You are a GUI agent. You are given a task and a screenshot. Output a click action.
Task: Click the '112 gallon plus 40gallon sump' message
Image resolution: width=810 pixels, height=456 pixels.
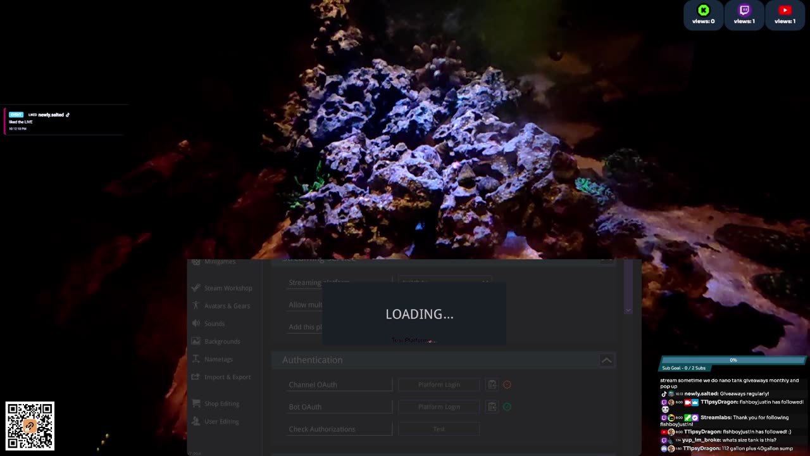757,448
